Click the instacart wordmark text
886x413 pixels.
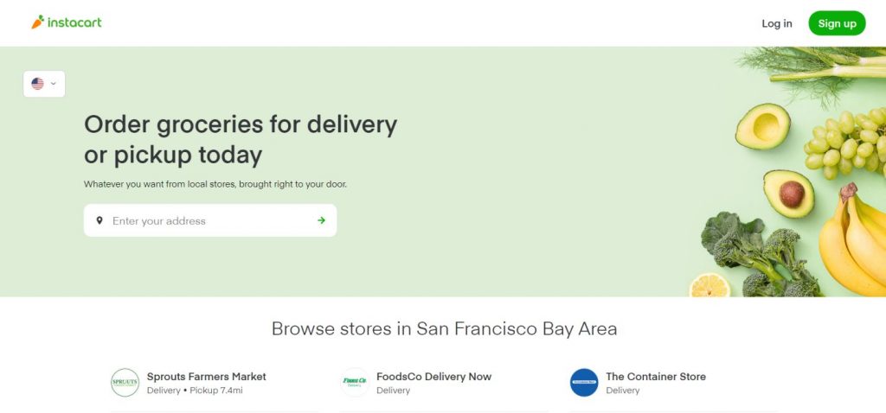pyautogui.click(x=74, y=22)
